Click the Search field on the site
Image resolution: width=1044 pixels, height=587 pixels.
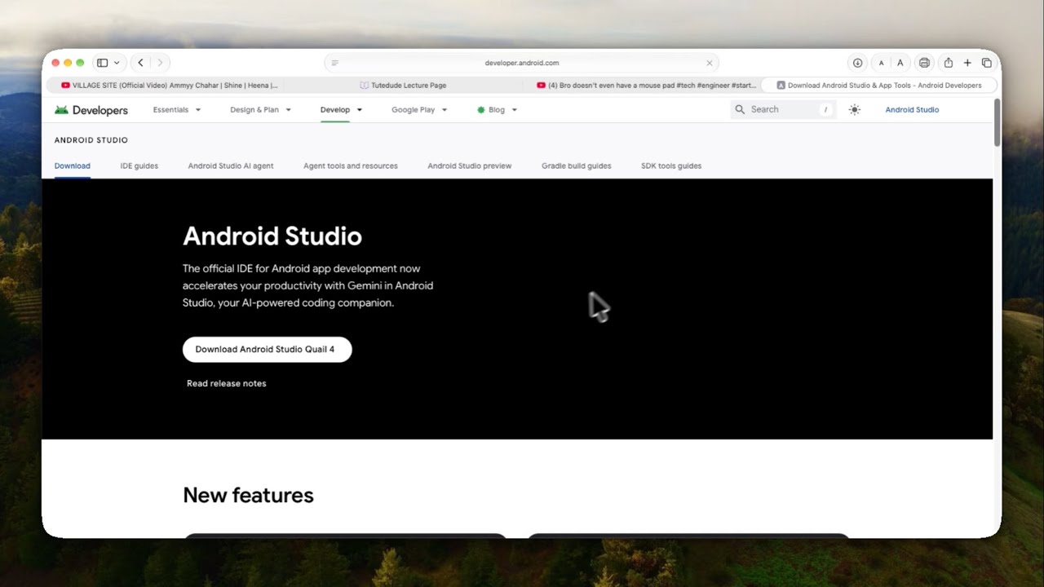(783, 109)
